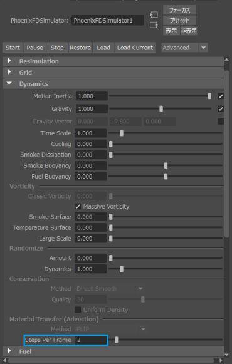232x364 pixels.
Task: Click the Steps Per Frame value field
Action: click(91, 340)
